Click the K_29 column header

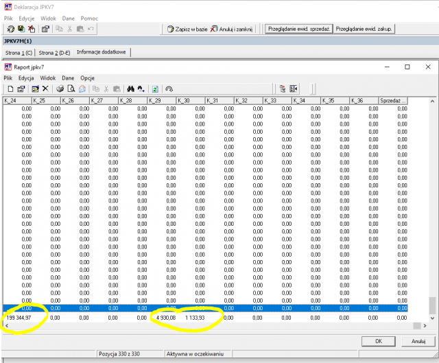(162, 101)
